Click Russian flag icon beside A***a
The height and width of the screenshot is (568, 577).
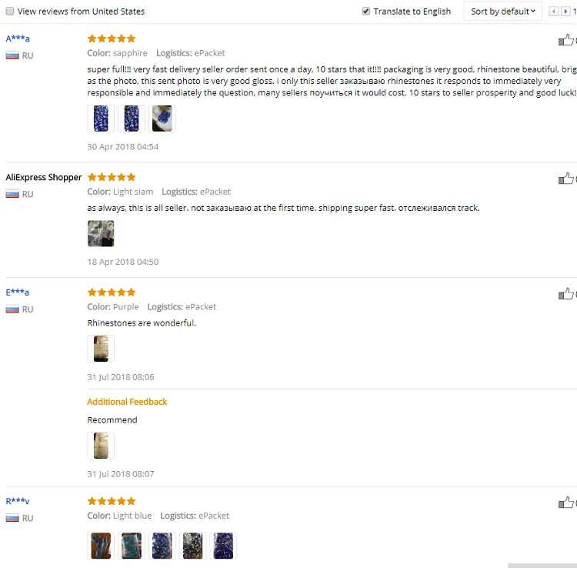pyautogui.click(x=12, y=55)
